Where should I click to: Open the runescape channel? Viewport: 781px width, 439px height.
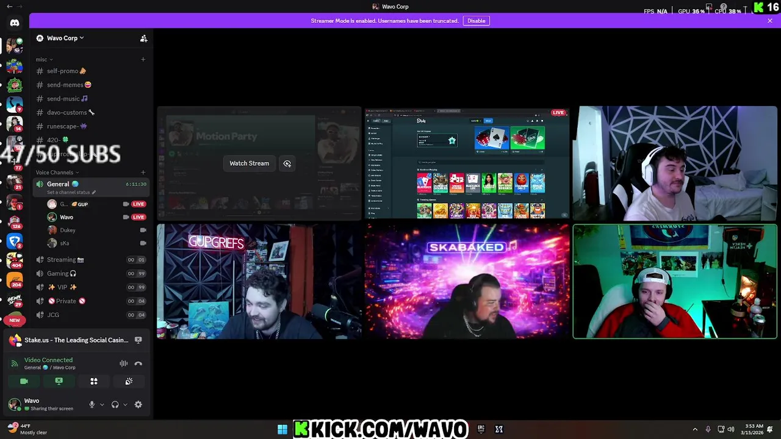(92, 126)
